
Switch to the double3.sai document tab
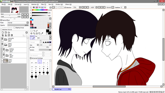pyautogui.click(x=62, y=89)
